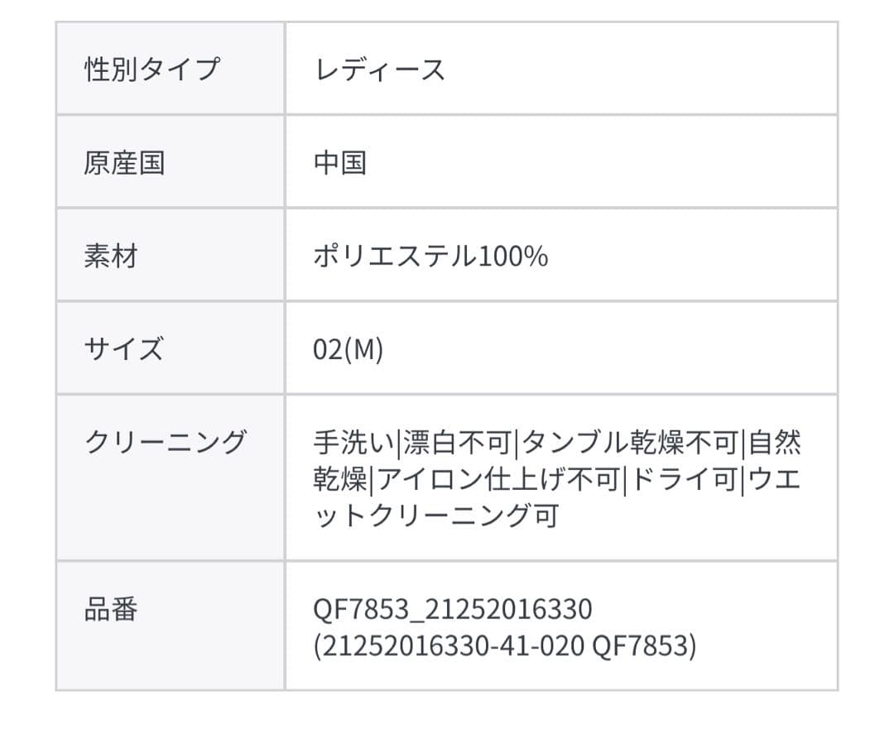Click the 21252016330-41-020 code in parentheses
The width and height of the screenshot is (894, 739).
click(452, 645)
